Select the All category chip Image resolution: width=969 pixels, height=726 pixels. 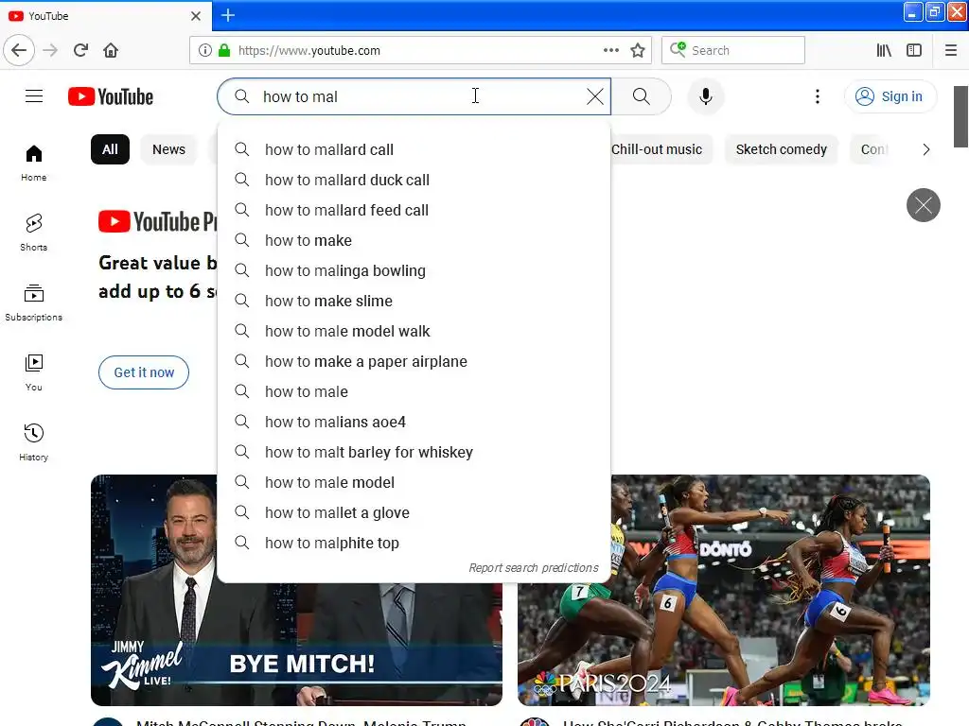(x=110, y=149)
